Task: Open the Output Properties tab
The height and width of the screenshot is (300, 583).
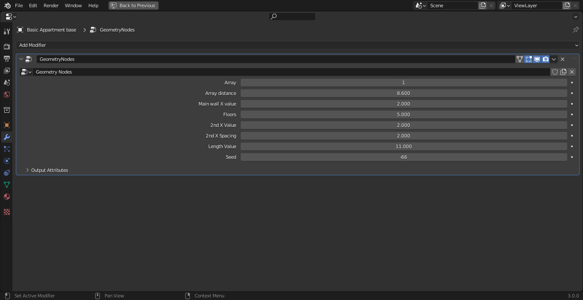Action: (6, 58)
